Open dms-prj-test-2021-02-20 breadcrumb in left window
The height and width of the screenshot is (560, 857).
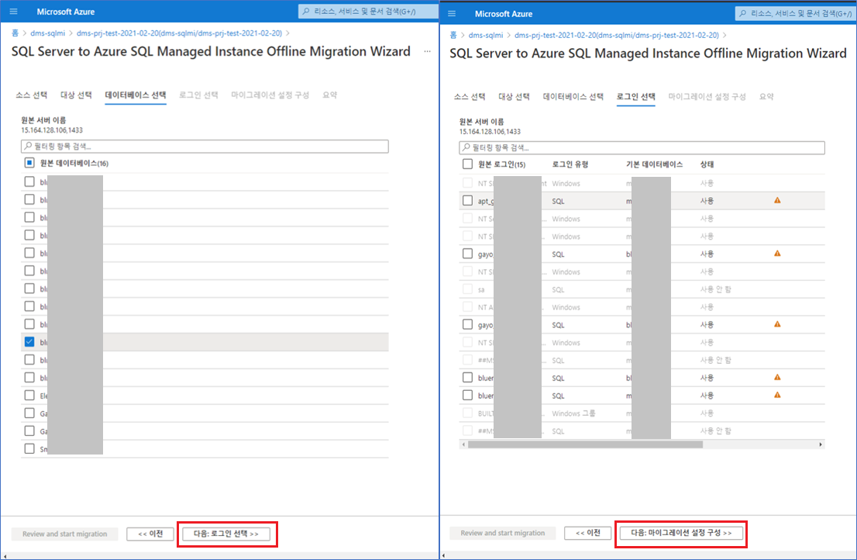tap(179, 33)
